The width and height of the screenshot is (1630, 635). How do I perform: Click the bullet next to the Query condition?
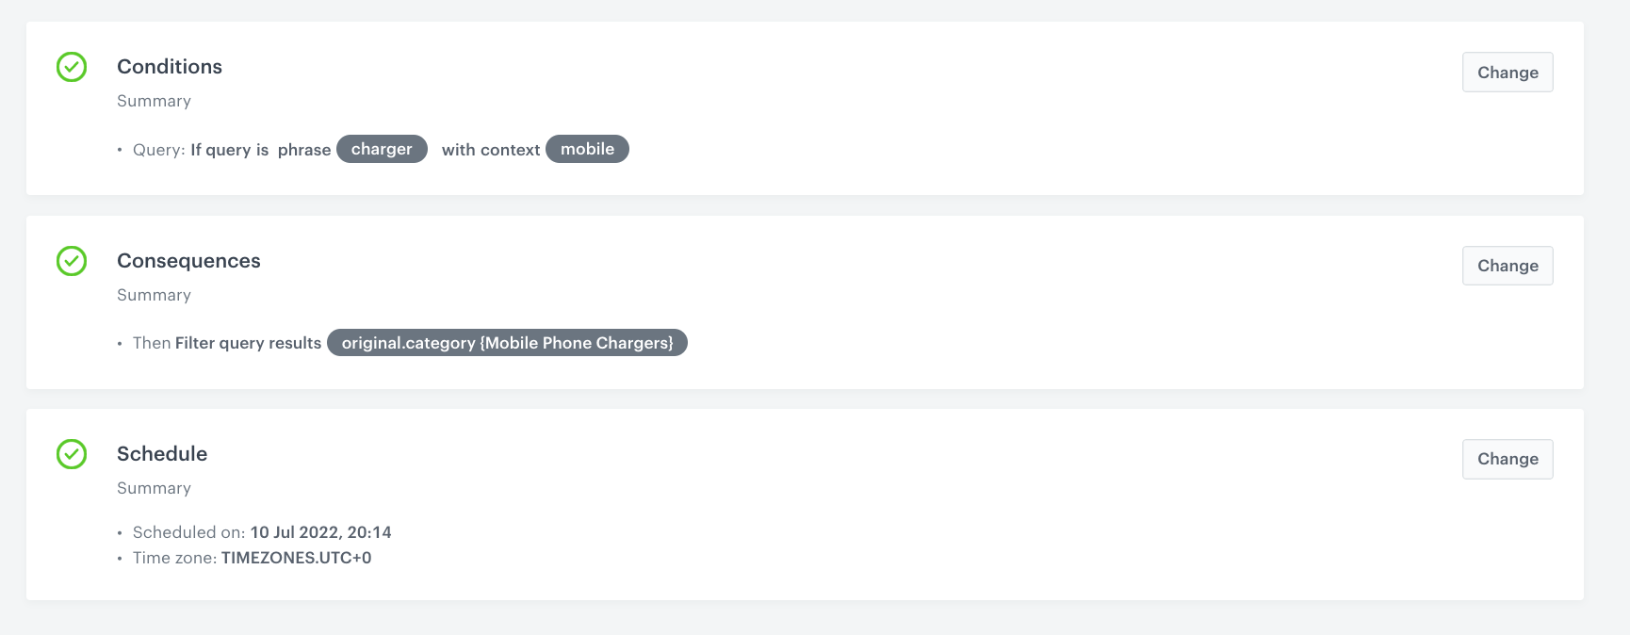(120, 149)
